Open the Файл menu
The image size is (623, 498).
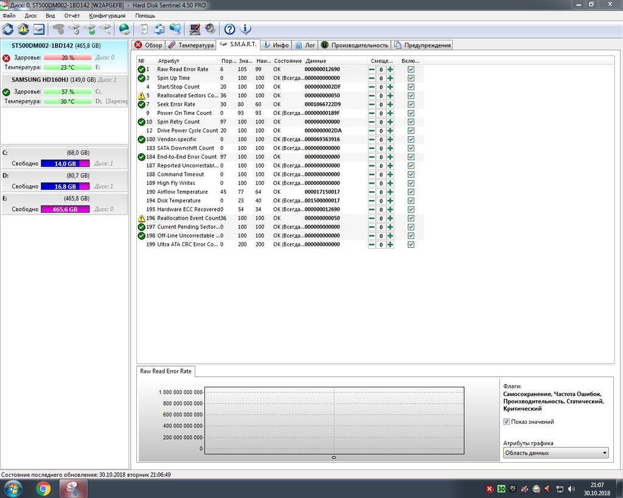9,15
